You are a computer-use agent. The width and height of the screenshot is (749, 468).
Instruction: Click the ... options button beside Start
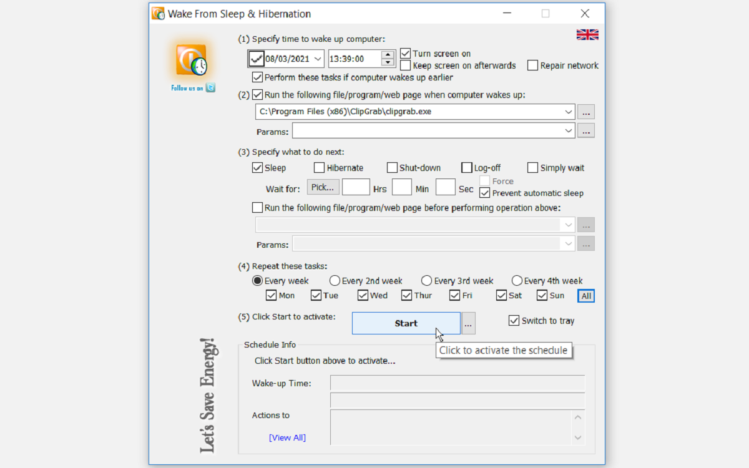[x=469, y=323]
